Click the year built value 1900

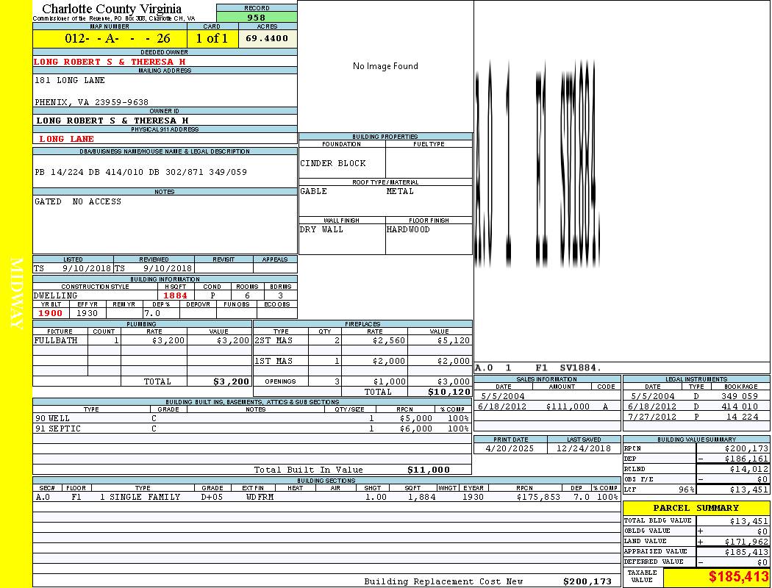[51, 313]
